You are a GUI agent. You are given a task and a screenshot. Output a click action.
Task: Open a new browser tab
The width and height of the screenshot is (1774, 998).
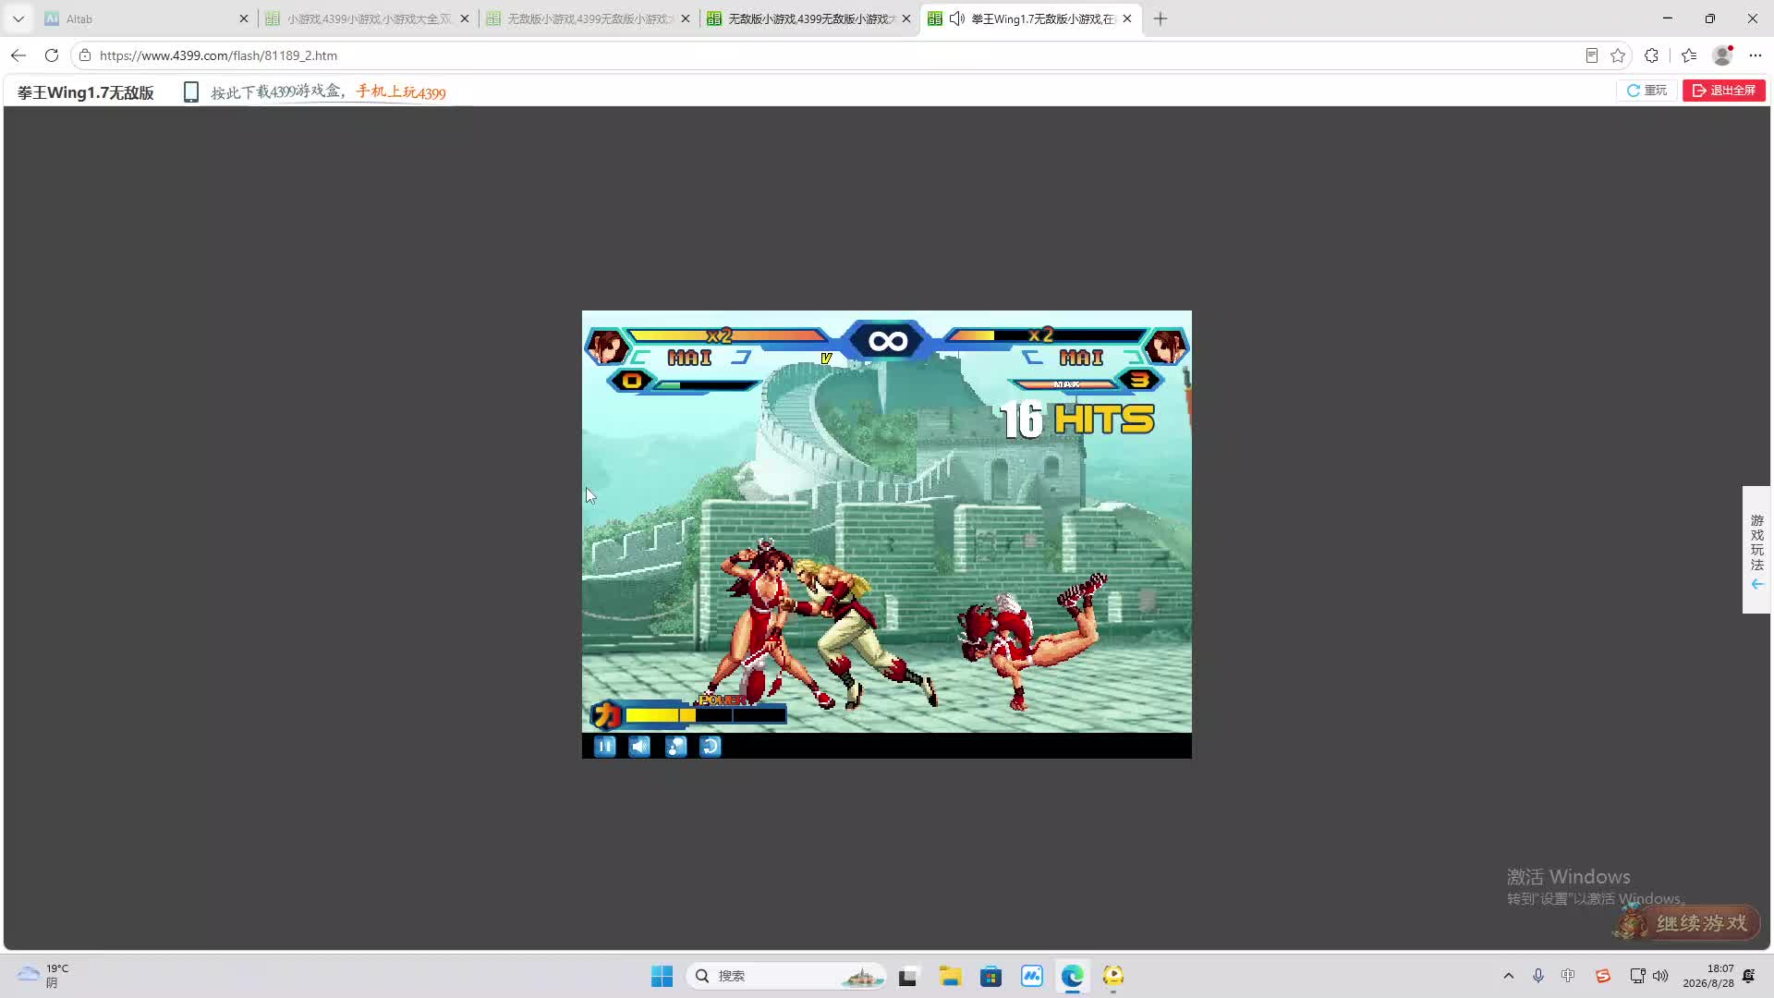pyautogui.click(x=1160, y=18)
